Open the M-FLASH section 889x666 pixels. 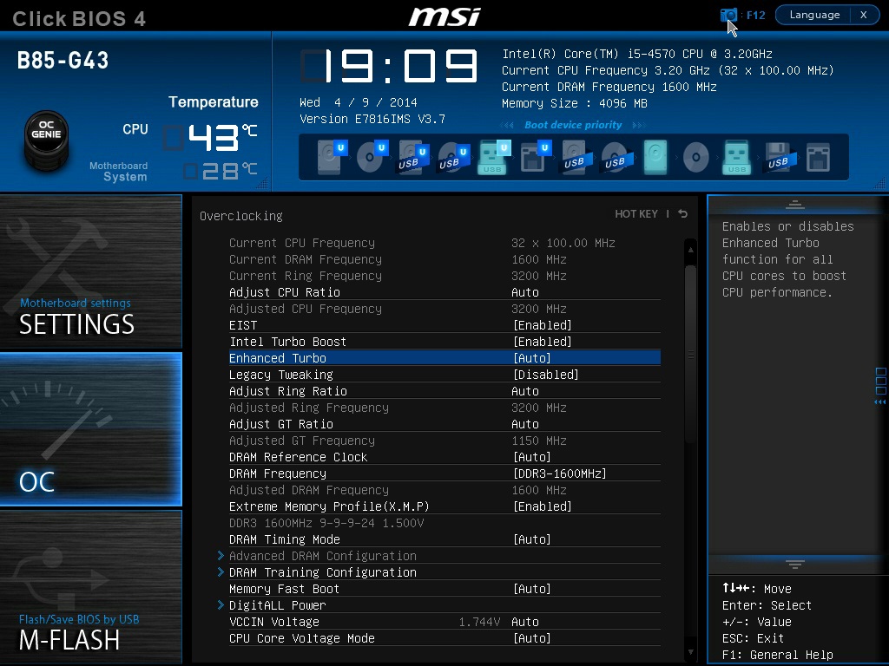click(x=90, y=587)
